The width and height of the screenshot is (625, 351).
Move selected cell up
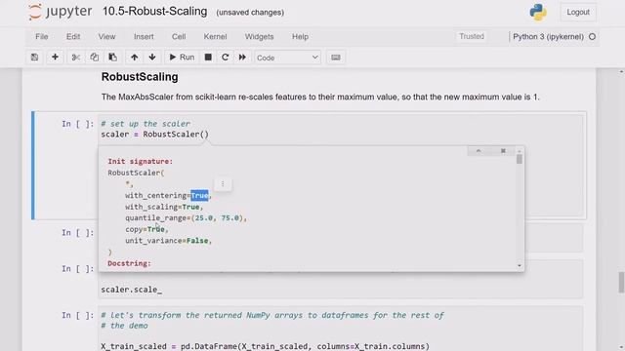135,58
